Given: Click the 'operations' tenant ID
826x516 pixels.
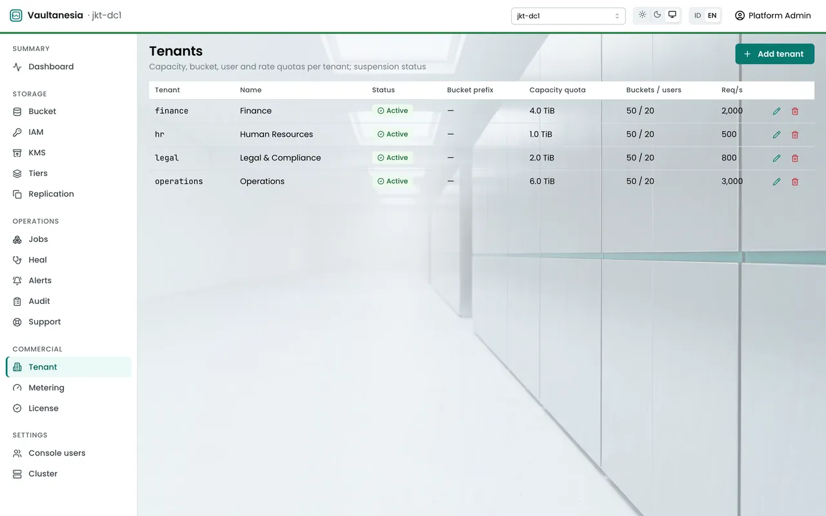Looking at the screenshot, I should tap(179, 182).
